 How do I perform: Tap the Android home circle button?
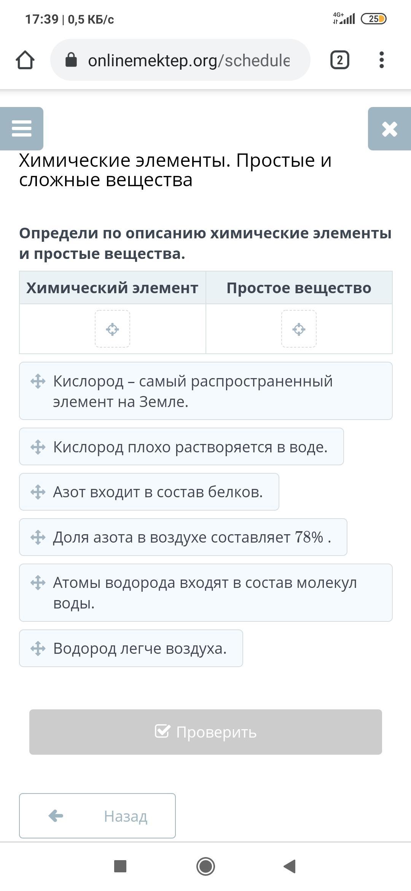[205, 866]
